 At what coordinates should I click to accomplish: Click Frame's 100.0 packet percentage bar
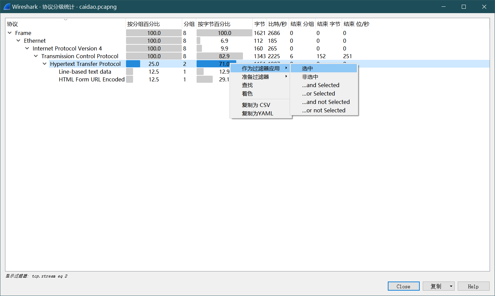coord(154,33)
